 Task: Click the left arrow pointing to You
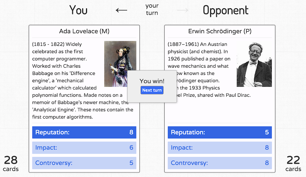tap(121, 10)
